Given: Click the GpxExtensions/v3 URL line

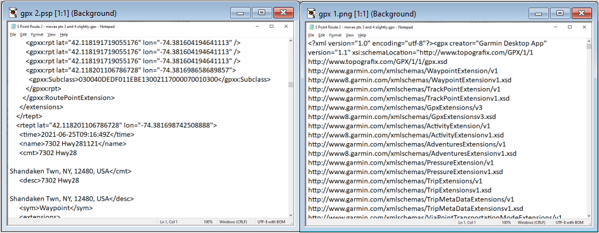Looking at the screenshot, I should click(x=395, y=107).
